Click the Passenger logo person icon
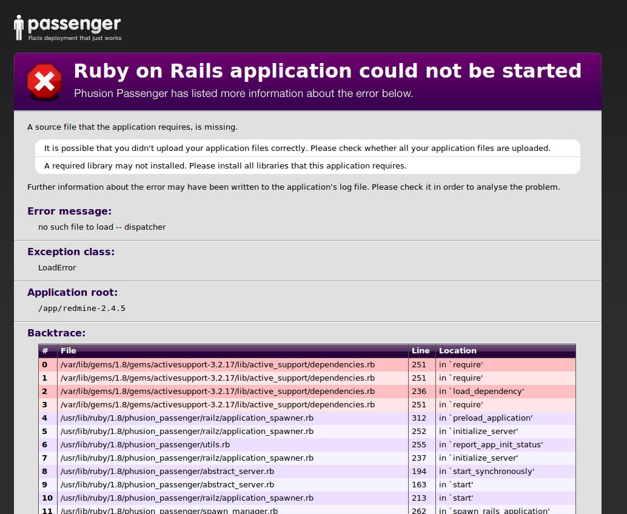Image resolution: width=627 pixels, height=514 pixels. (x=18, y=27)
